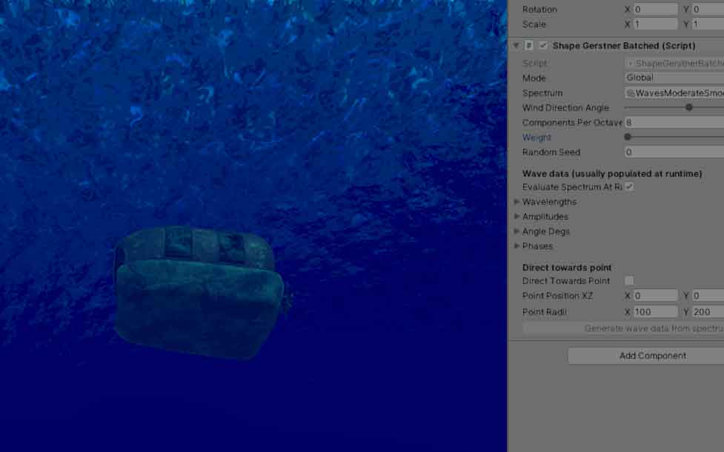Image resolution: width=724 pixels, height=452 pixels.
Task: Expand the Phases array
Action: [x=517, y=246]
